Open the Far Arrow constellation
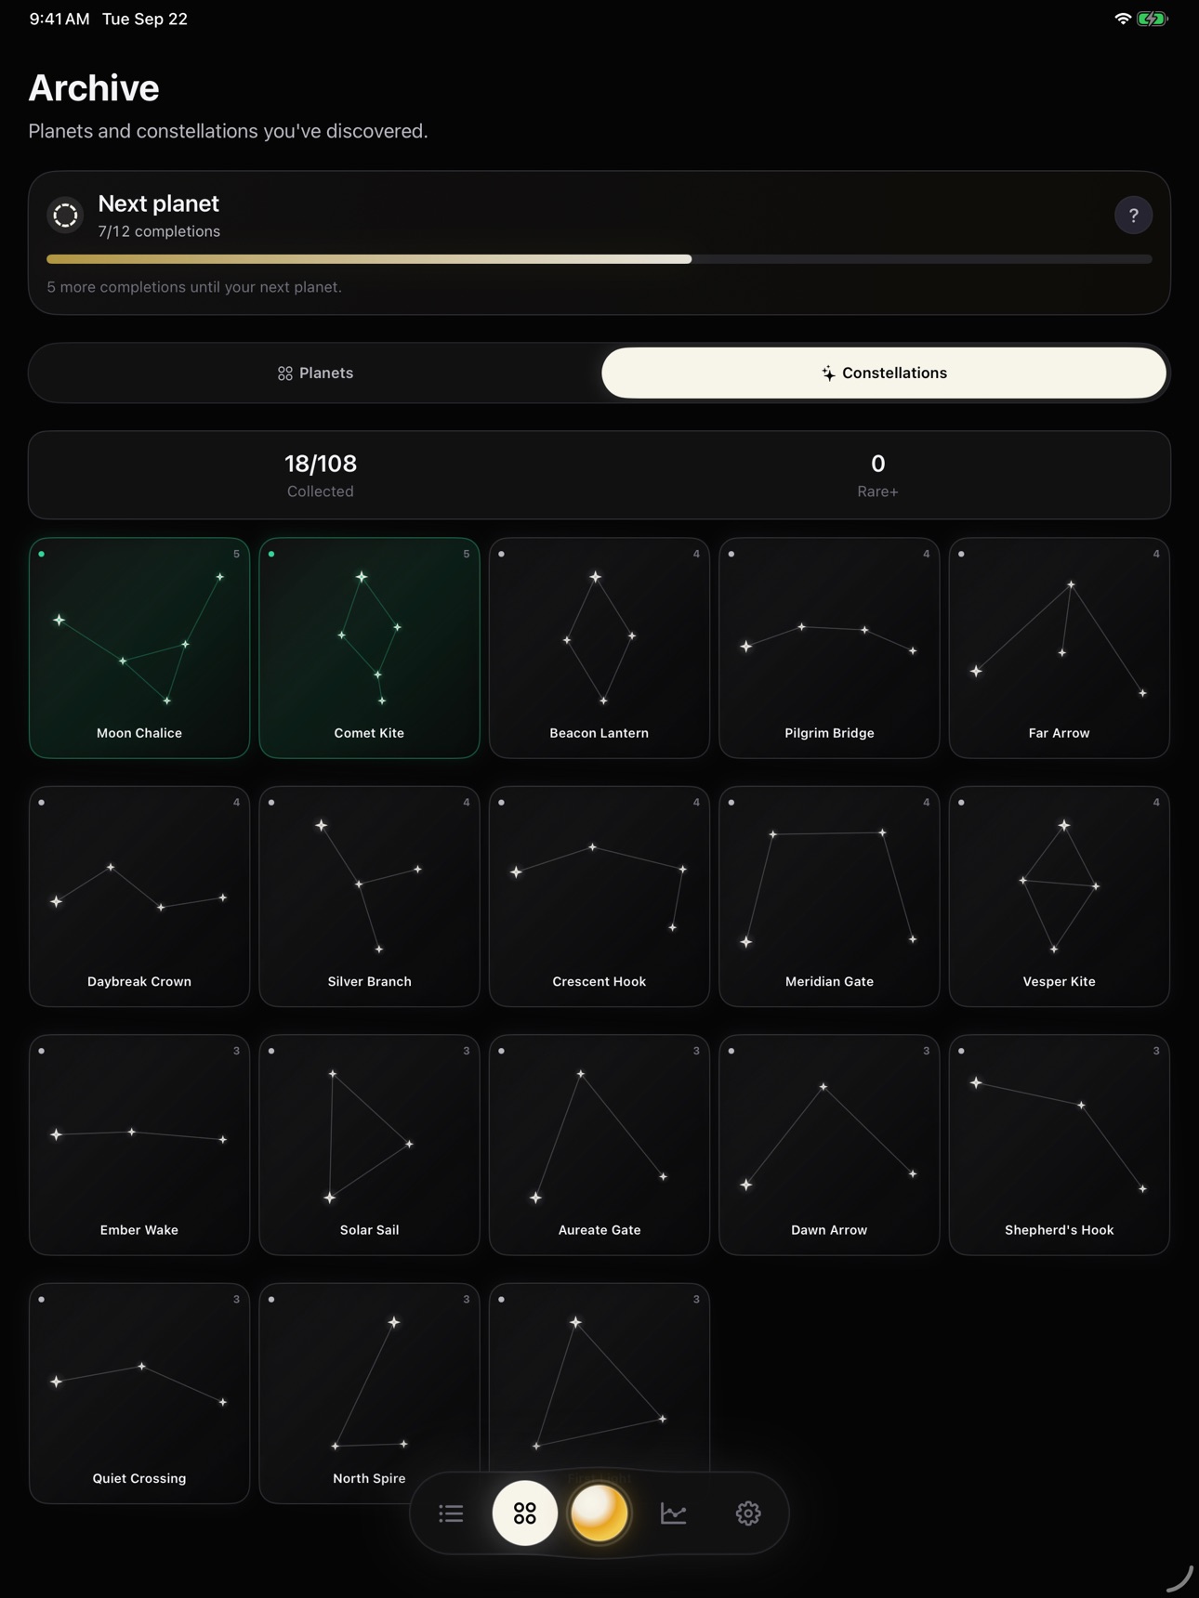Image resolution: width=1199 pixels, height=1598 pixels. pyautogui.click(x=1060, y=648)
